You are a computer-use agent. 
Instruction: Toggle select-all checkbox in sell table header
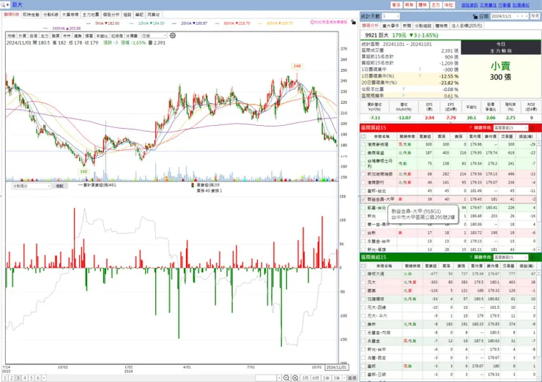coord(363,266)
